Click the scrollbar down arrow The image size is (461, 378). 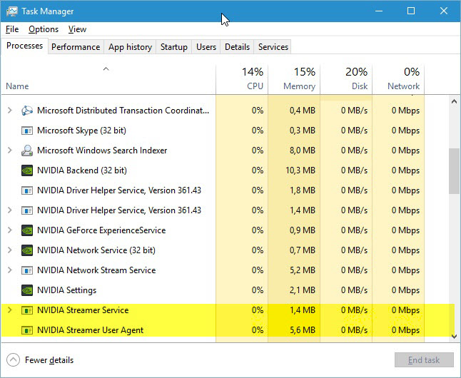(x=455, y=336)
